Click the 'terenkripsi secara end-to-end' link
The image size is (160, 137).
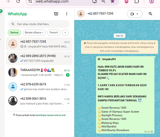(51, 115)
